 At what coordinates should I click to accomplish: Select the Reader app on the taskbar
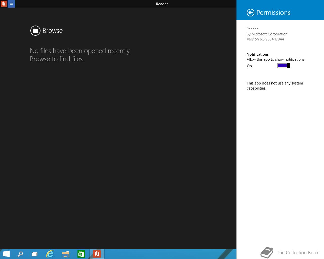[x=97, y=254]
